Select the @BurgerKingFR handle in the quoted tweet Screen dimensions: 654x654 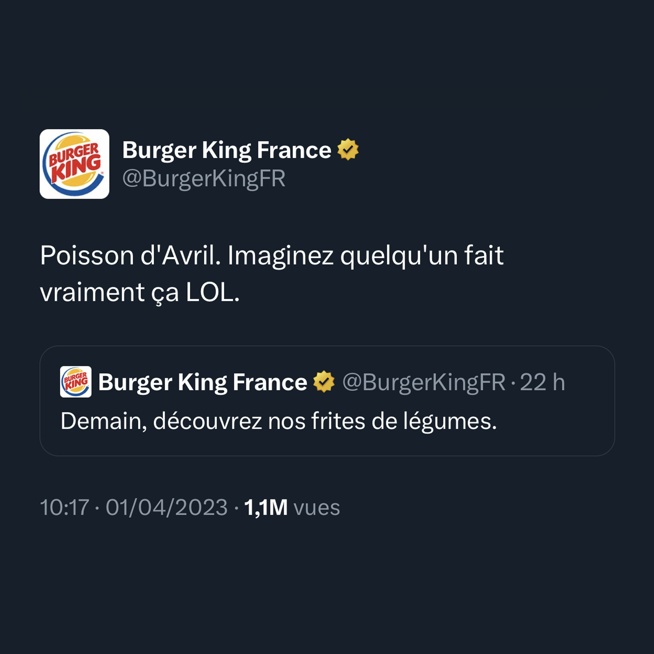coord(423,382)
